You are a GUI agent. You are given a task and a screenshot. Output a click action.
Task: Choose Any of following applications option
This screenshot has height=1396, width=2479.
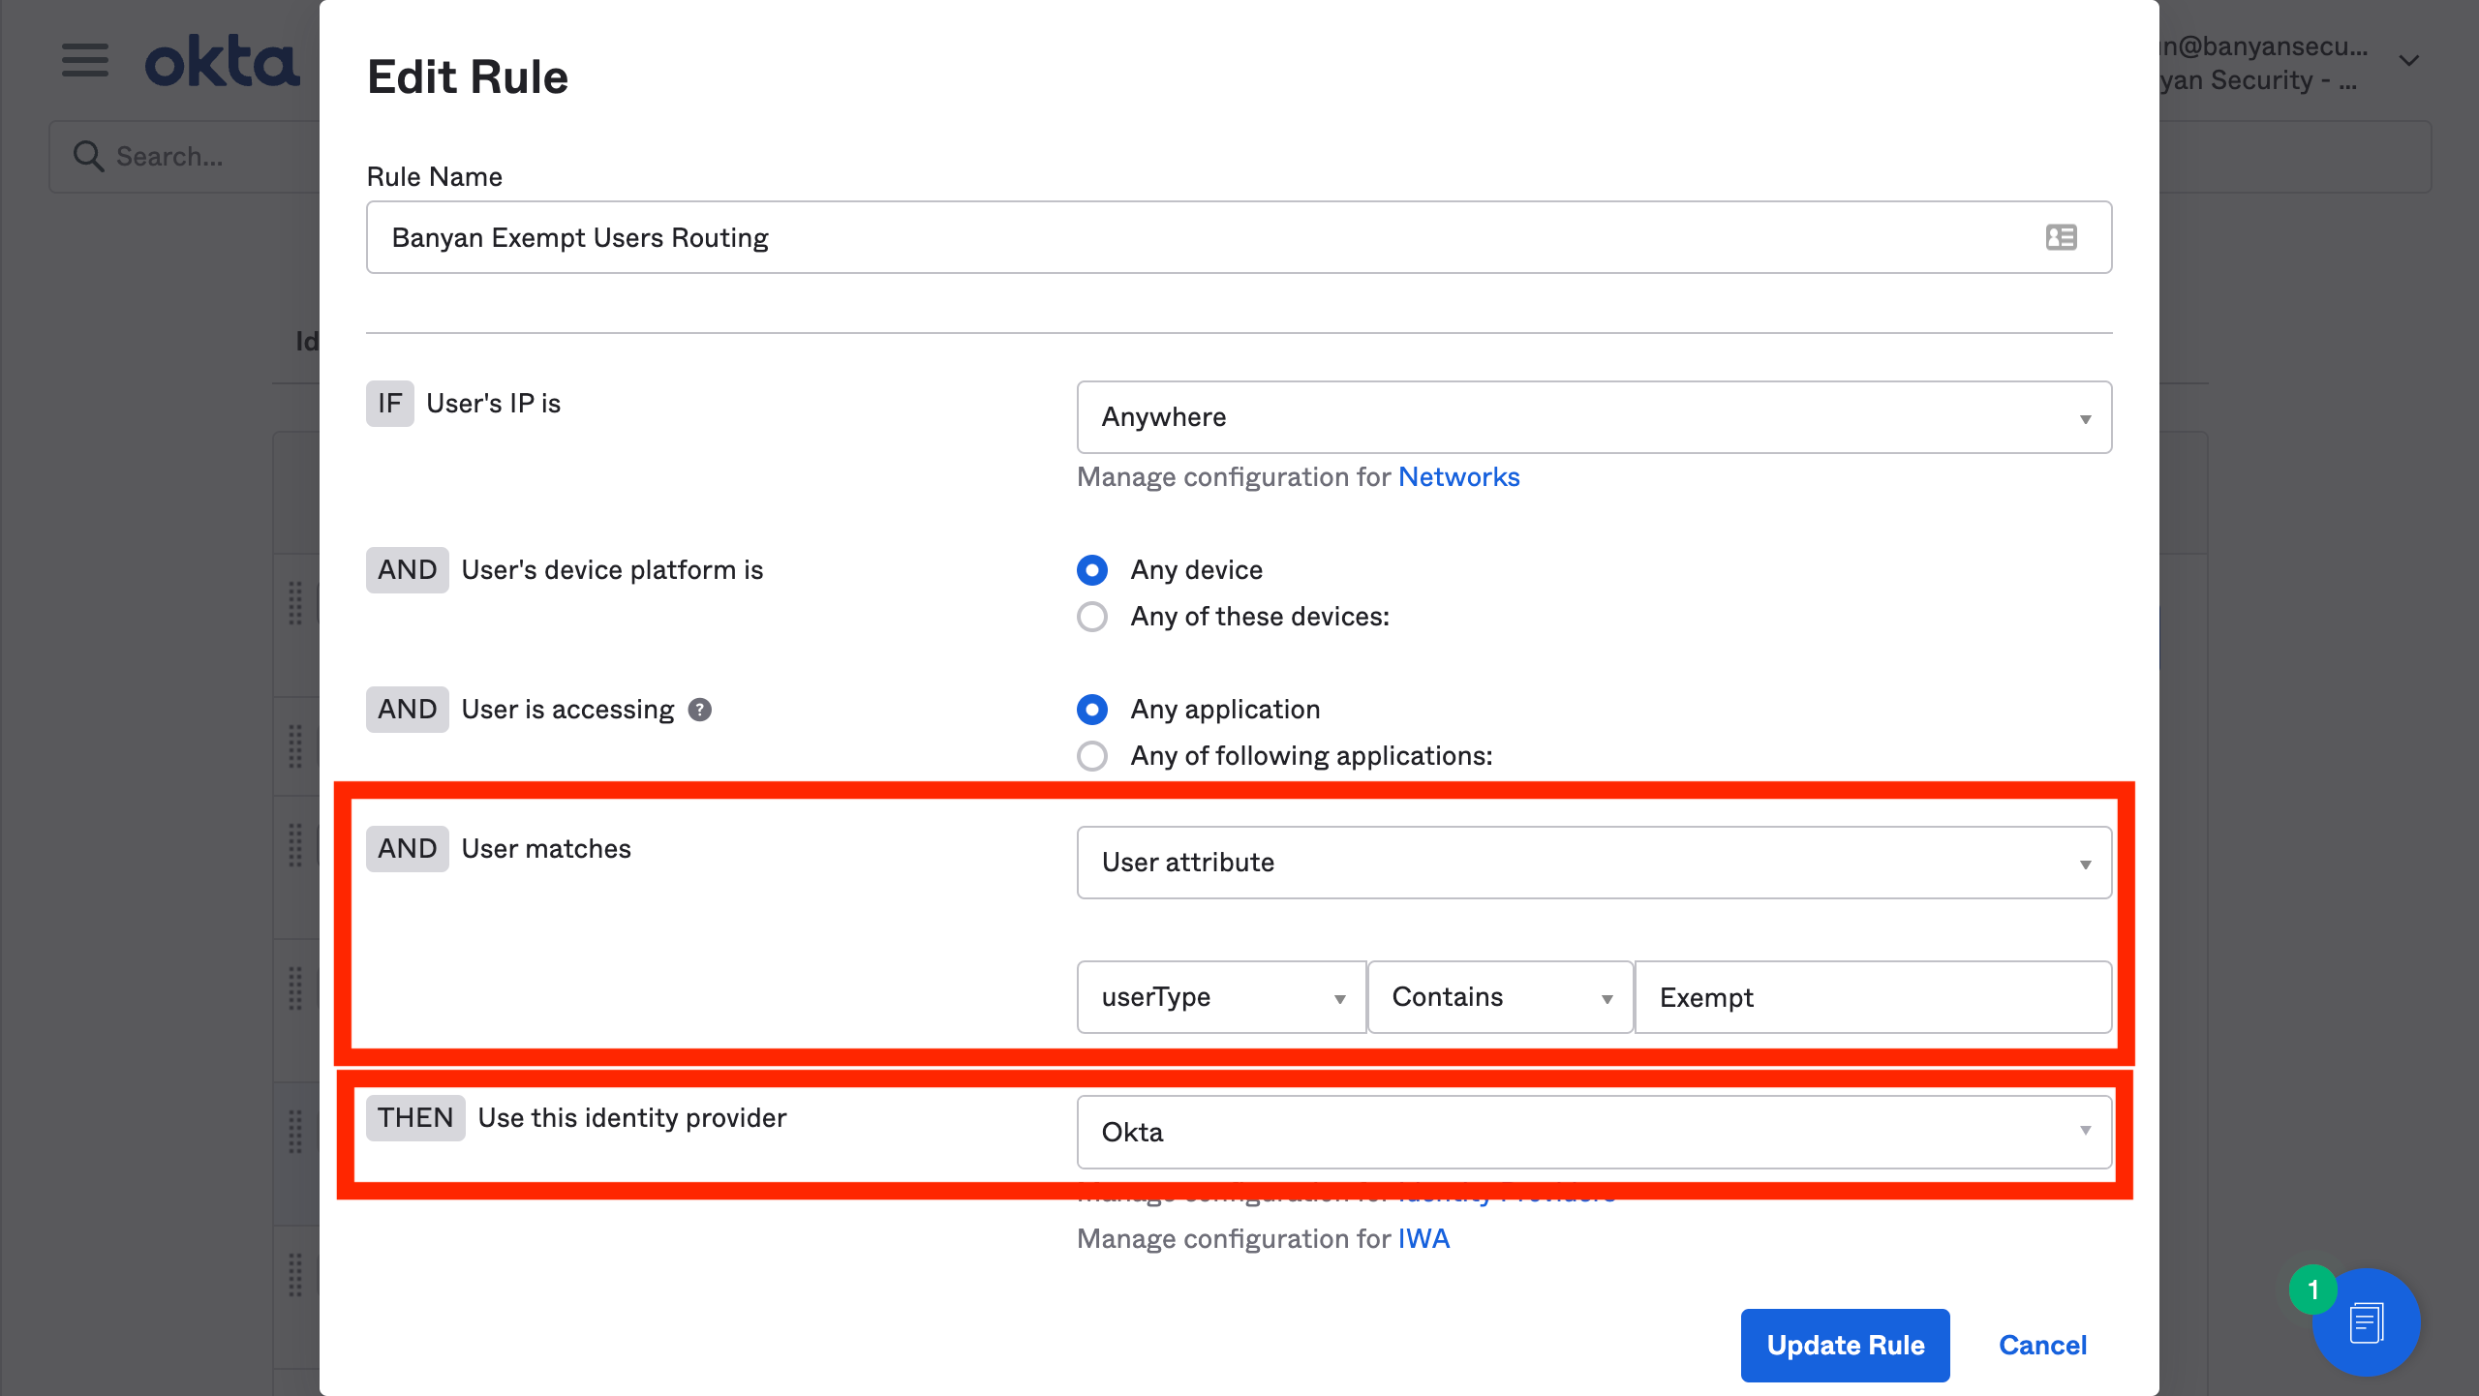click(1092, 756)
